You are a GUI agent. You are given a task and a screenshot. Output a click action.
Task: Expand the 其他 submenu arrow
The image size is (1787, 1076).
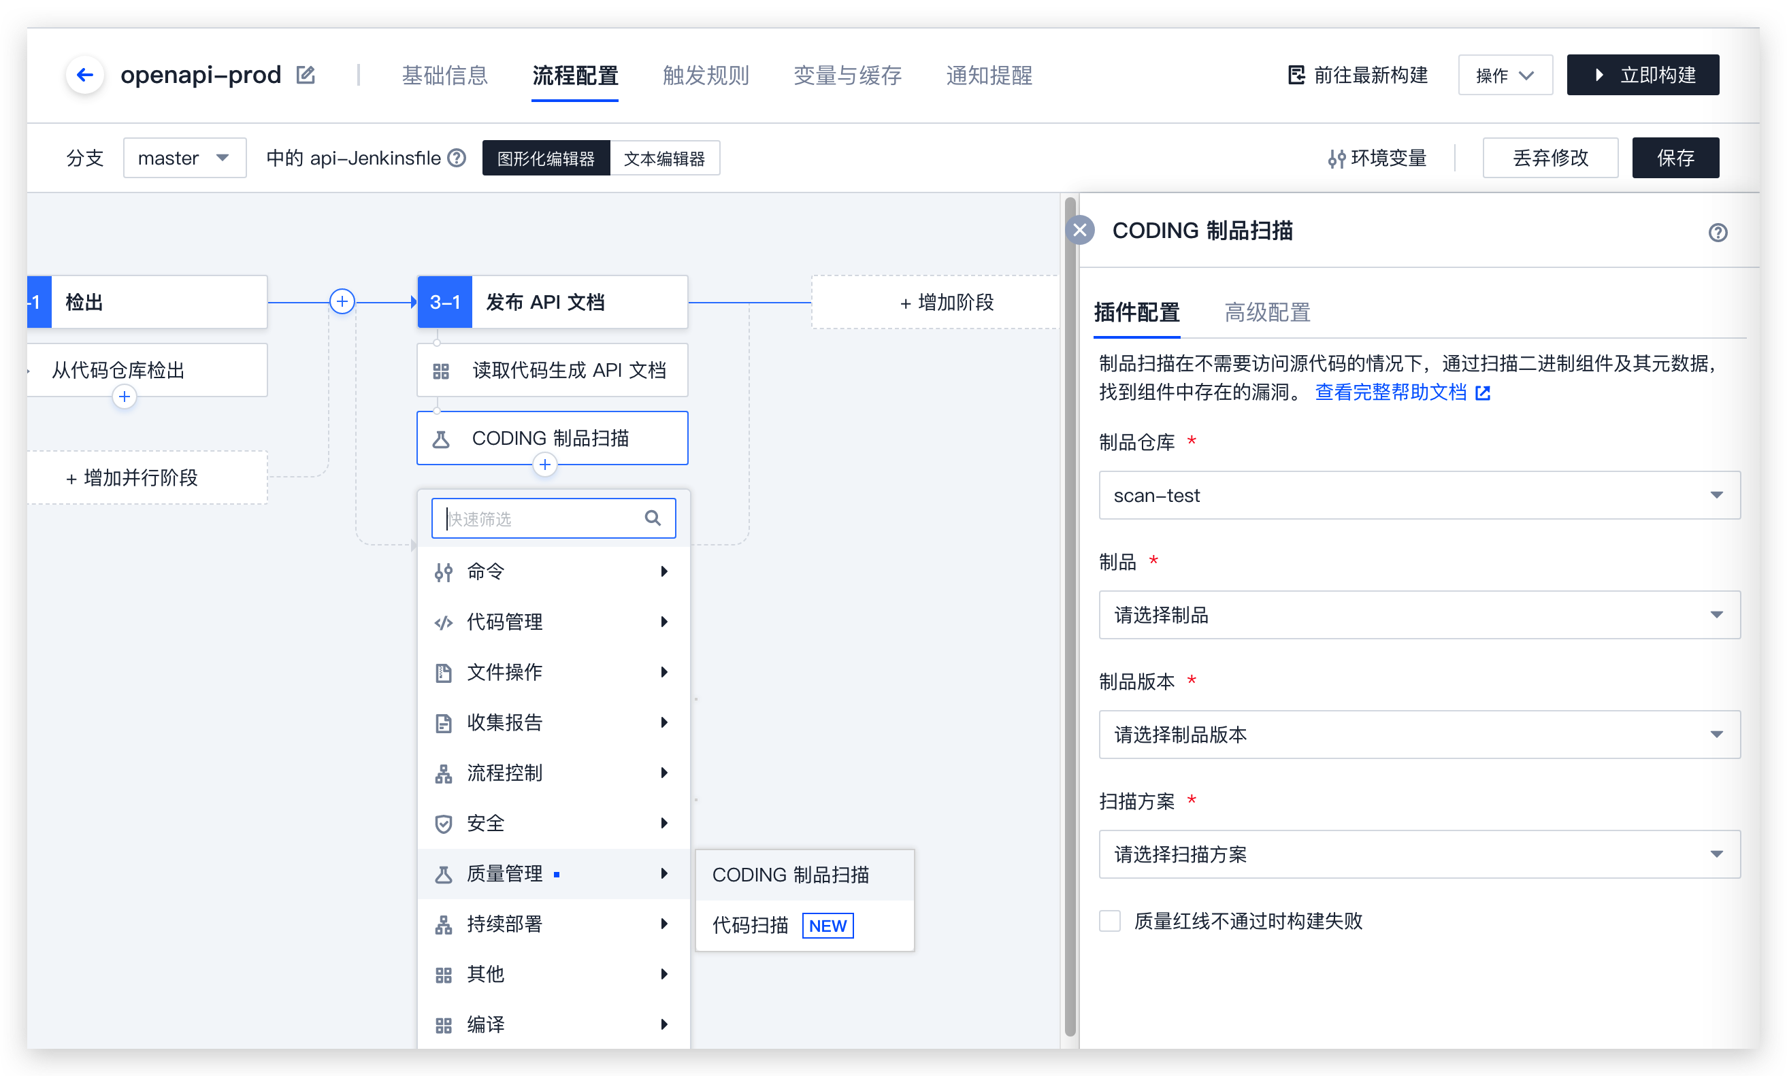tap(663, 974)
